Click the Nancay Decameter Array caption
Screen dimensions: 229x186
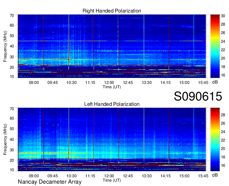pyautogui.click(x=50, y=182)
